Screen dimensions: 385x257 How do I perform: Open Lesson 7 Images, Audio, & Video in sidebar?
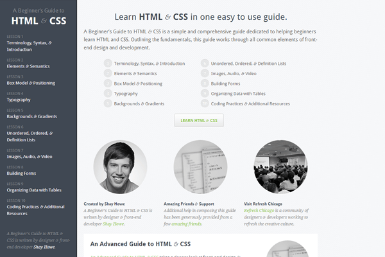(x=30, y=156)
